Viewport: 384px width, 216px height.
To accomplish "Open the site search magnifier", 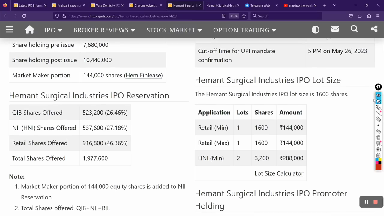I will [x=355, y=29].
